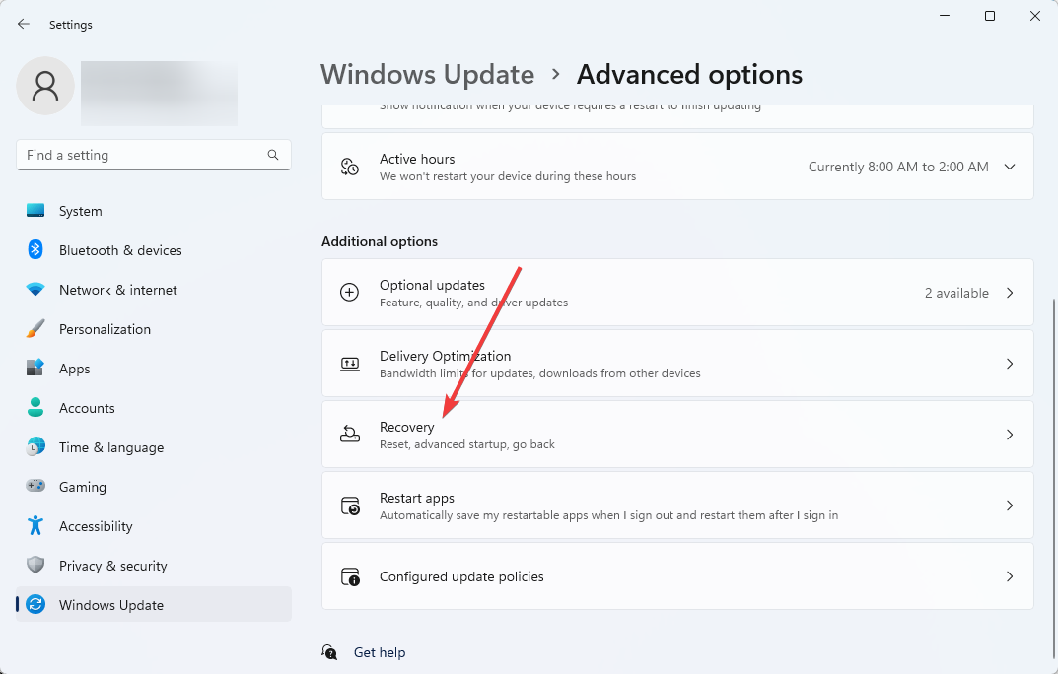Screen dimensions: 1058x674
Task: Select Apps in the sidebar
Action: pos(154,368)
